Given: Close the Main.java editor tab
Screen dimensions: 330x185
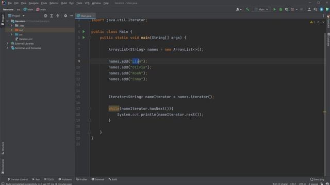Looking at the screenshot, I should click(x=94, y=16).
